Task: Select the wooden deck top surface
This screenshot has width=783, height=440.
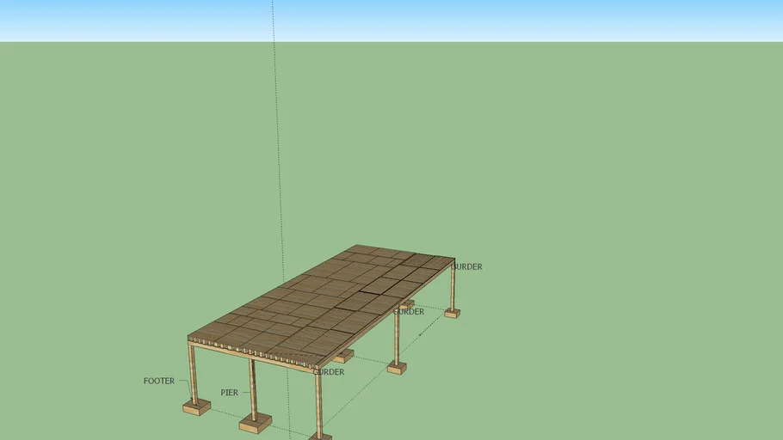Action: tap(327, 301)
